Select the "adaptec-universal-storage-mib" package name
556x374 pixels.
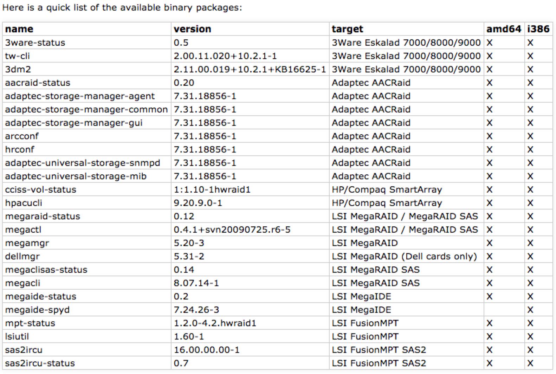click(76, 176)
